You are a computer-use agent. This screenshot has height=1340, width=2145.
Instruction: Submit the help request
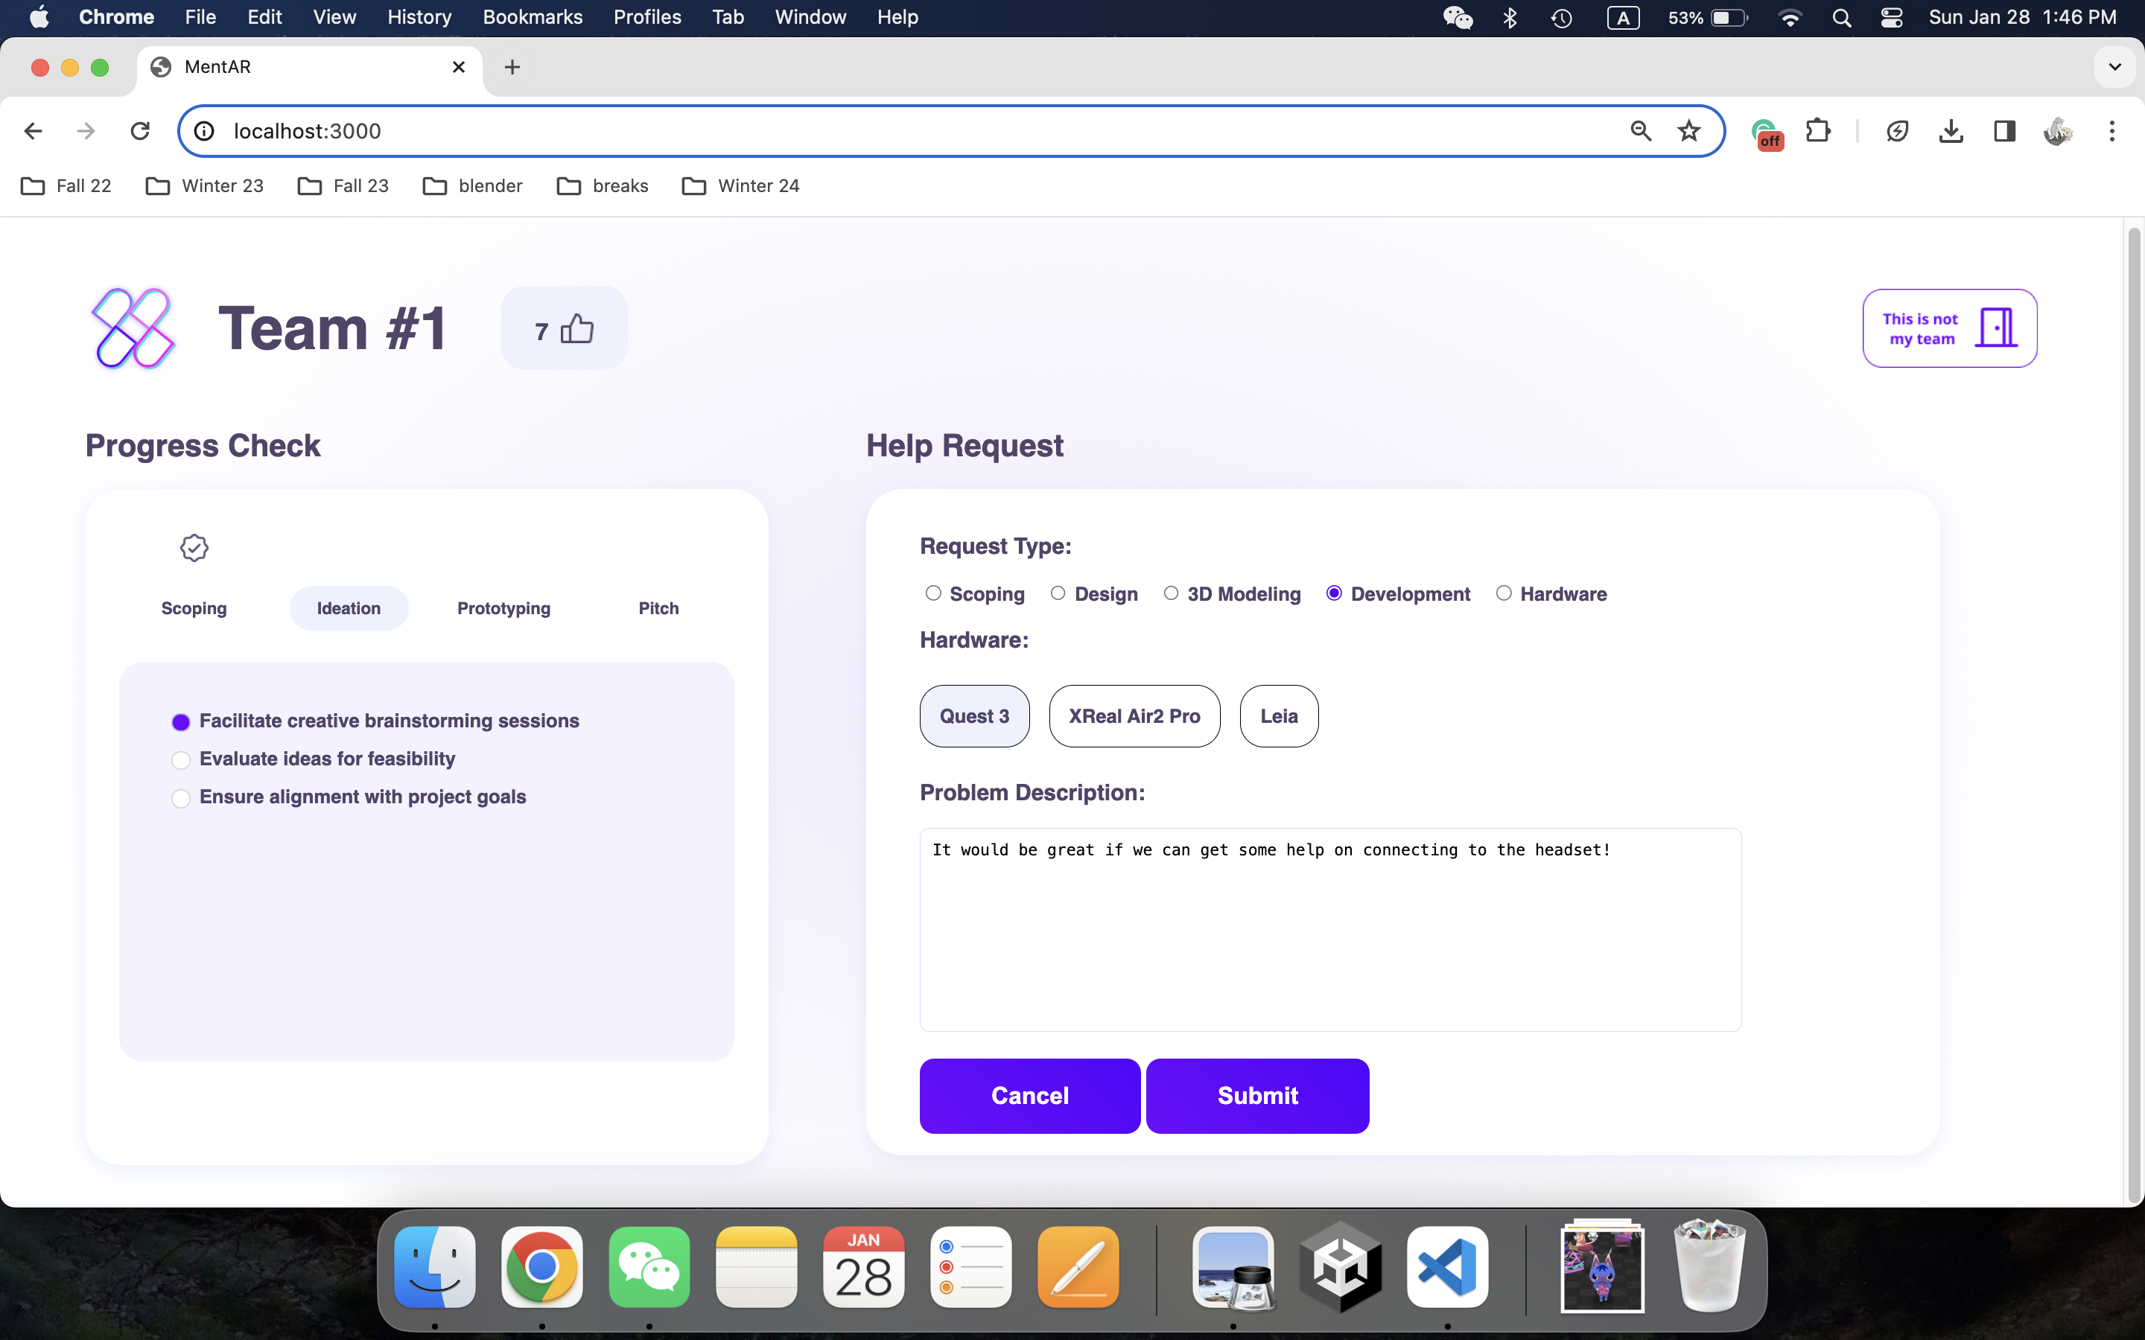[1257, 1095]
